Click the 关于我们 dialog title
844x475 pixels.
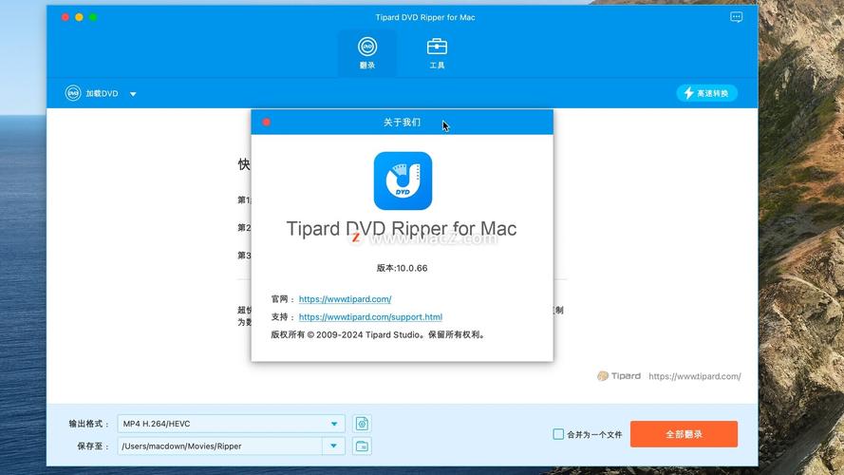click(403, 123)
